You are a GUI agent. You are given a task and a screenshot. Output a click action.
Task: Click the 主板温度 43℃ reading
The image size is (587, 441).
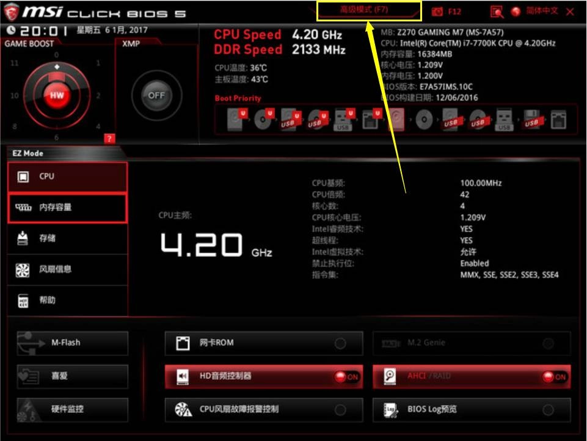(x=241, y=80)
